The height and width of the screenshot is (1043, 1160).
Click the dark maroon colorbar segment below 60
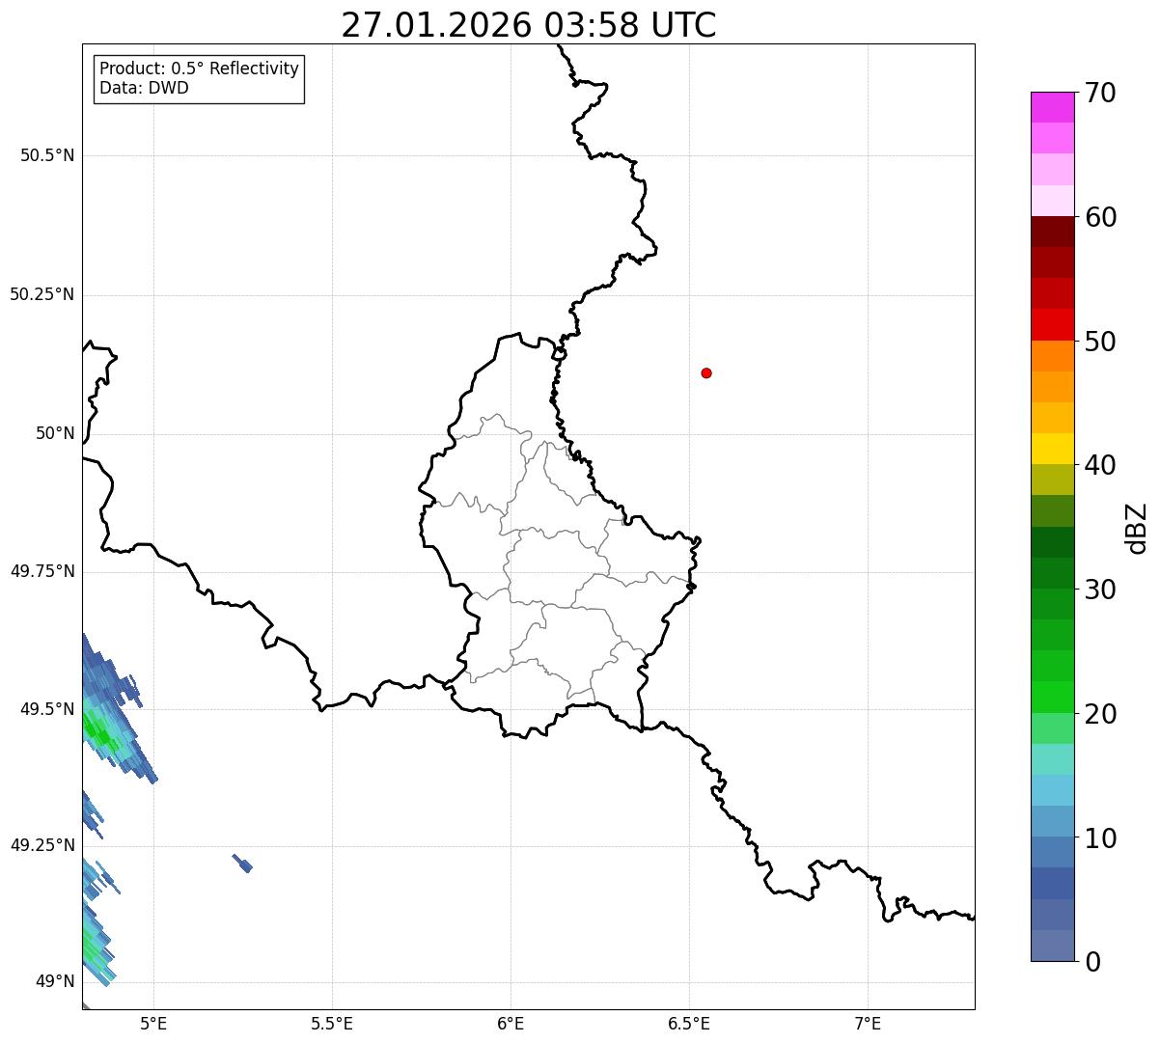[1052, 232]
